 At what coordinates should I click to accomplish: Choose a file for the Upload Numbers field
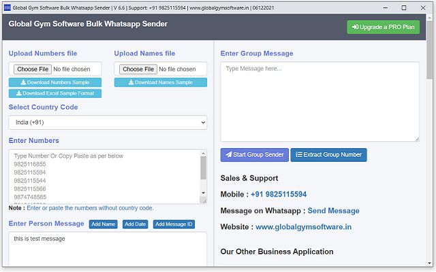coord(33,69)
